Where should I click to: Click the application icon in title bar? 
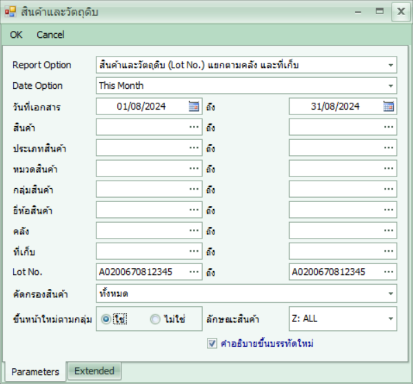(10, 12)
